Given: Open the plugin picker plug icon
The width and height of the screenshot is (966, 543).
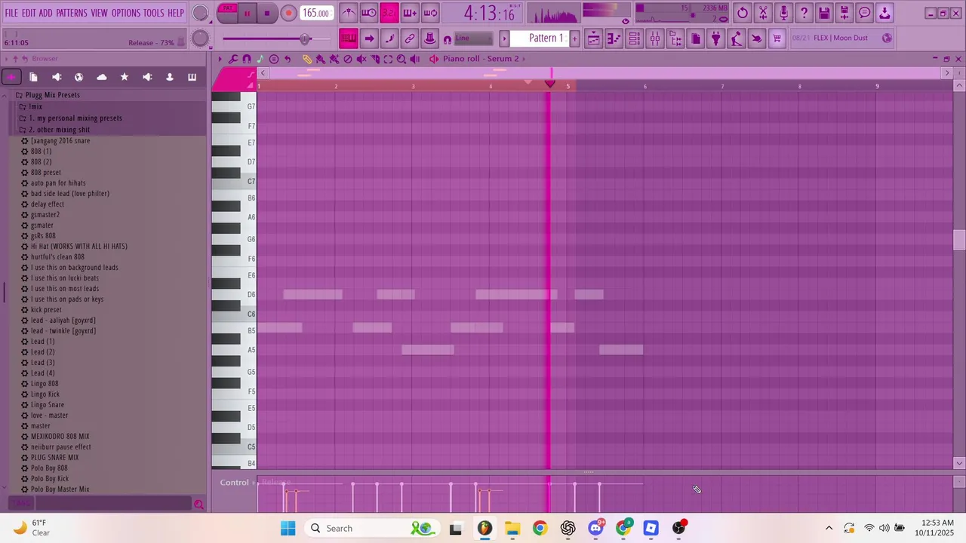Looking at the screenshot, I should pos(716,38).
